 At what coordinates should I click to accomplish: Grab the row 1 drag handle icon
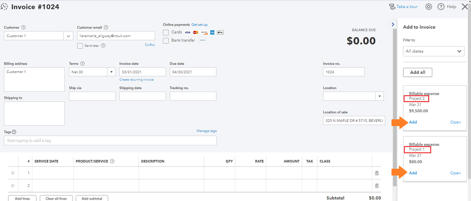(x=13, y=173)
